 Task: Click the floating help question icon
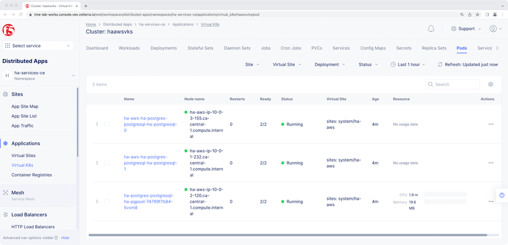pos(502,195)
